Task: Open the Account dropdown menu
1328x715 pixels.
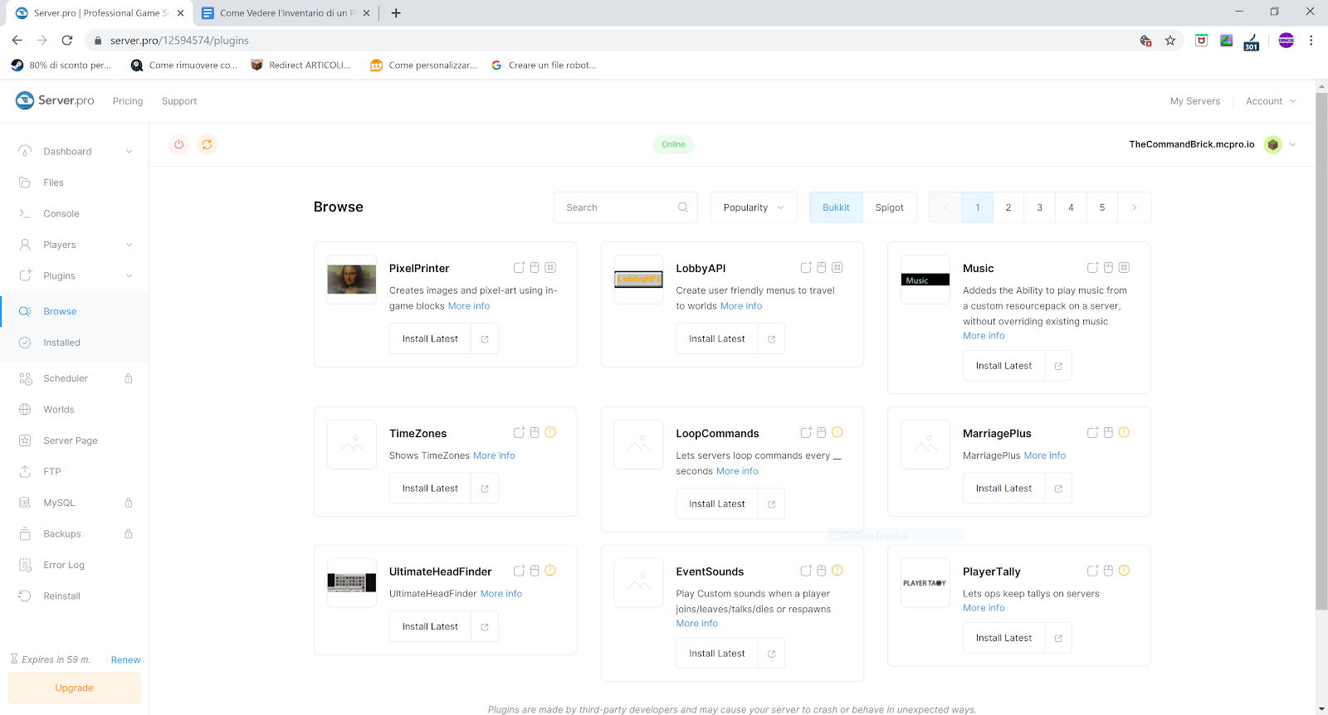Action: [1270, 101]
